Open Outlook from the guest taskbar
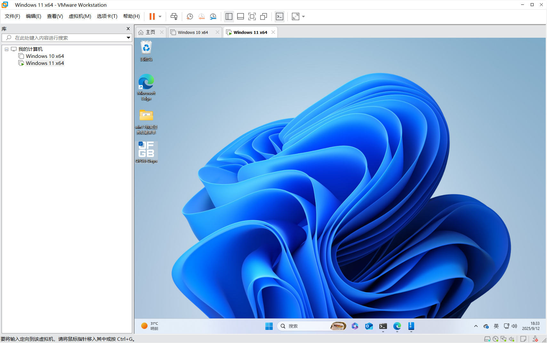The height and width of the screenshot is (343, 547). coord(369,326)
